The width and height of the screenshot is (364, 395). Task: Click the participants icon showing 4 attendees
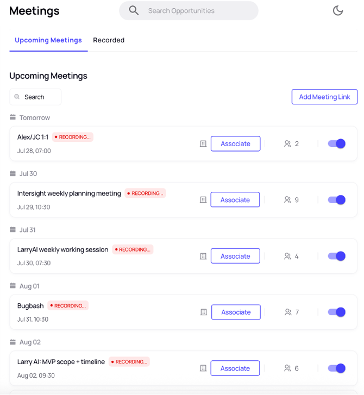[287, 256]
